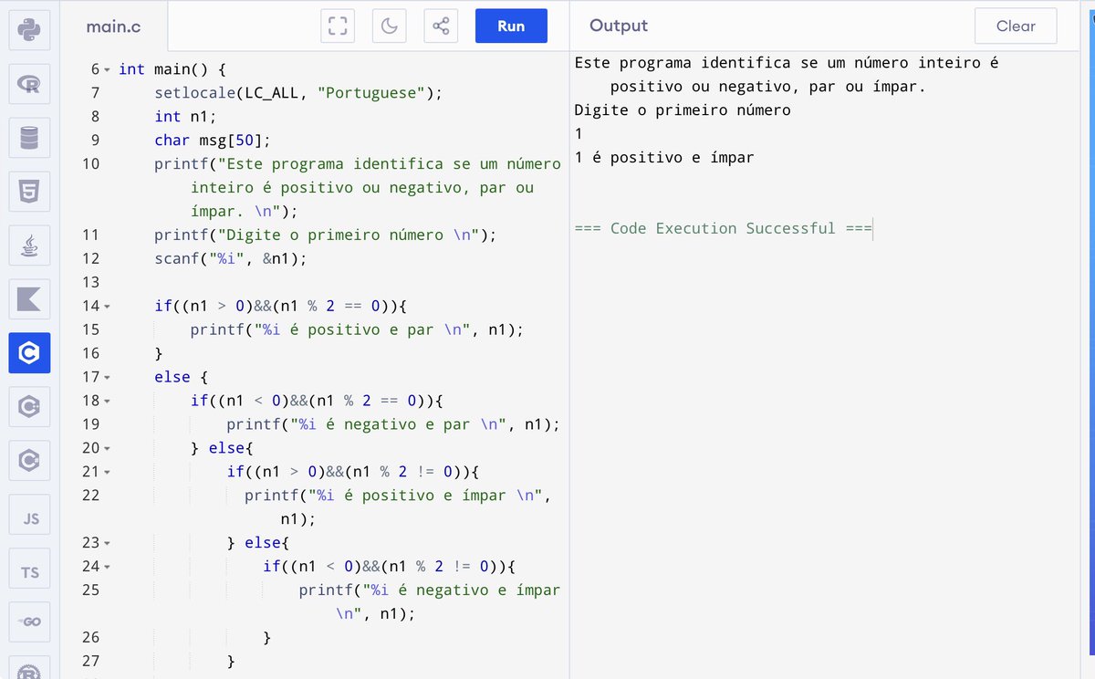Select the SQL database icon in sidebar
Screen dimensions: 1095x679
[x=29, y=138]
